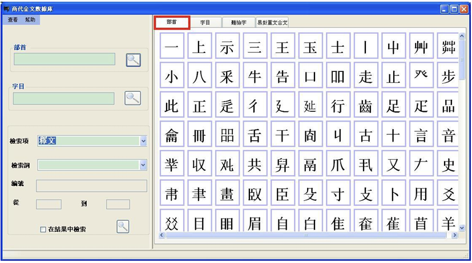
Task: Select the 行 radical tile
Action: pyautogui.click(x=338, y=105)
